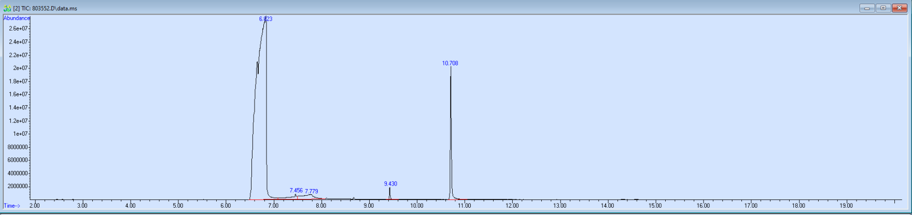Click the 4000000 abundance tick value

tap(18, 174)
